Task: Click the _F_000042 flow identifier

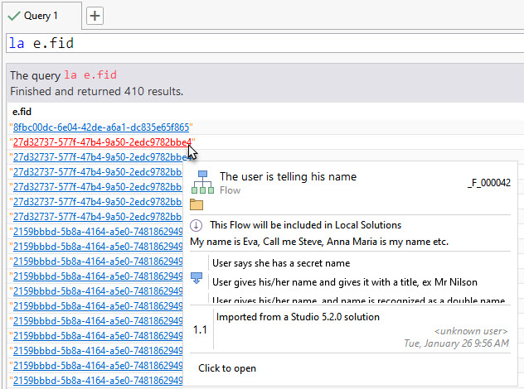Action: pyautogui.click(x=488, y=183)
